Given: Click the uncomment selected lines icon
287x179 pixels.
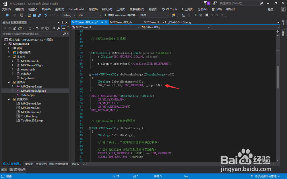Looking at the screenshot, I should (200, 15).
